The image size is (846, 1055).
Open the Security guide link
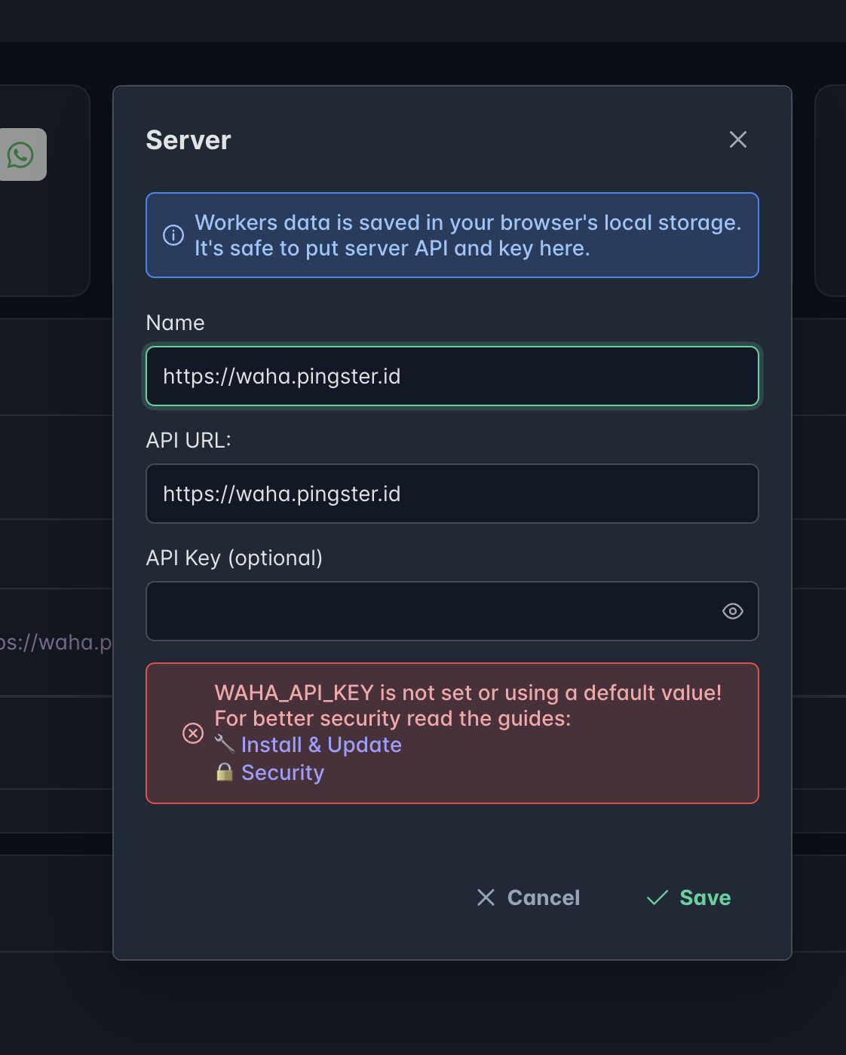click(283, 772)
